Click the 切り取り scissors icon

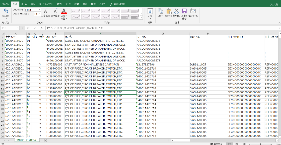177,11
